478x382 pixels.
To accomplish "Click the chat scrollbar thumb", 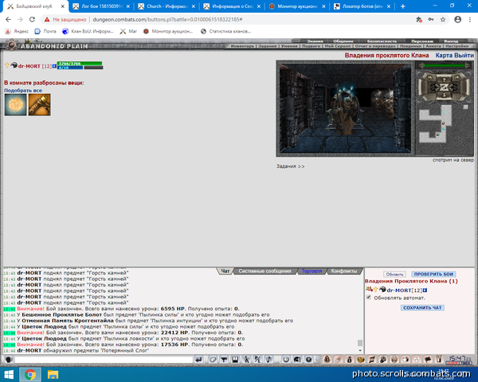I will [360, 343].
